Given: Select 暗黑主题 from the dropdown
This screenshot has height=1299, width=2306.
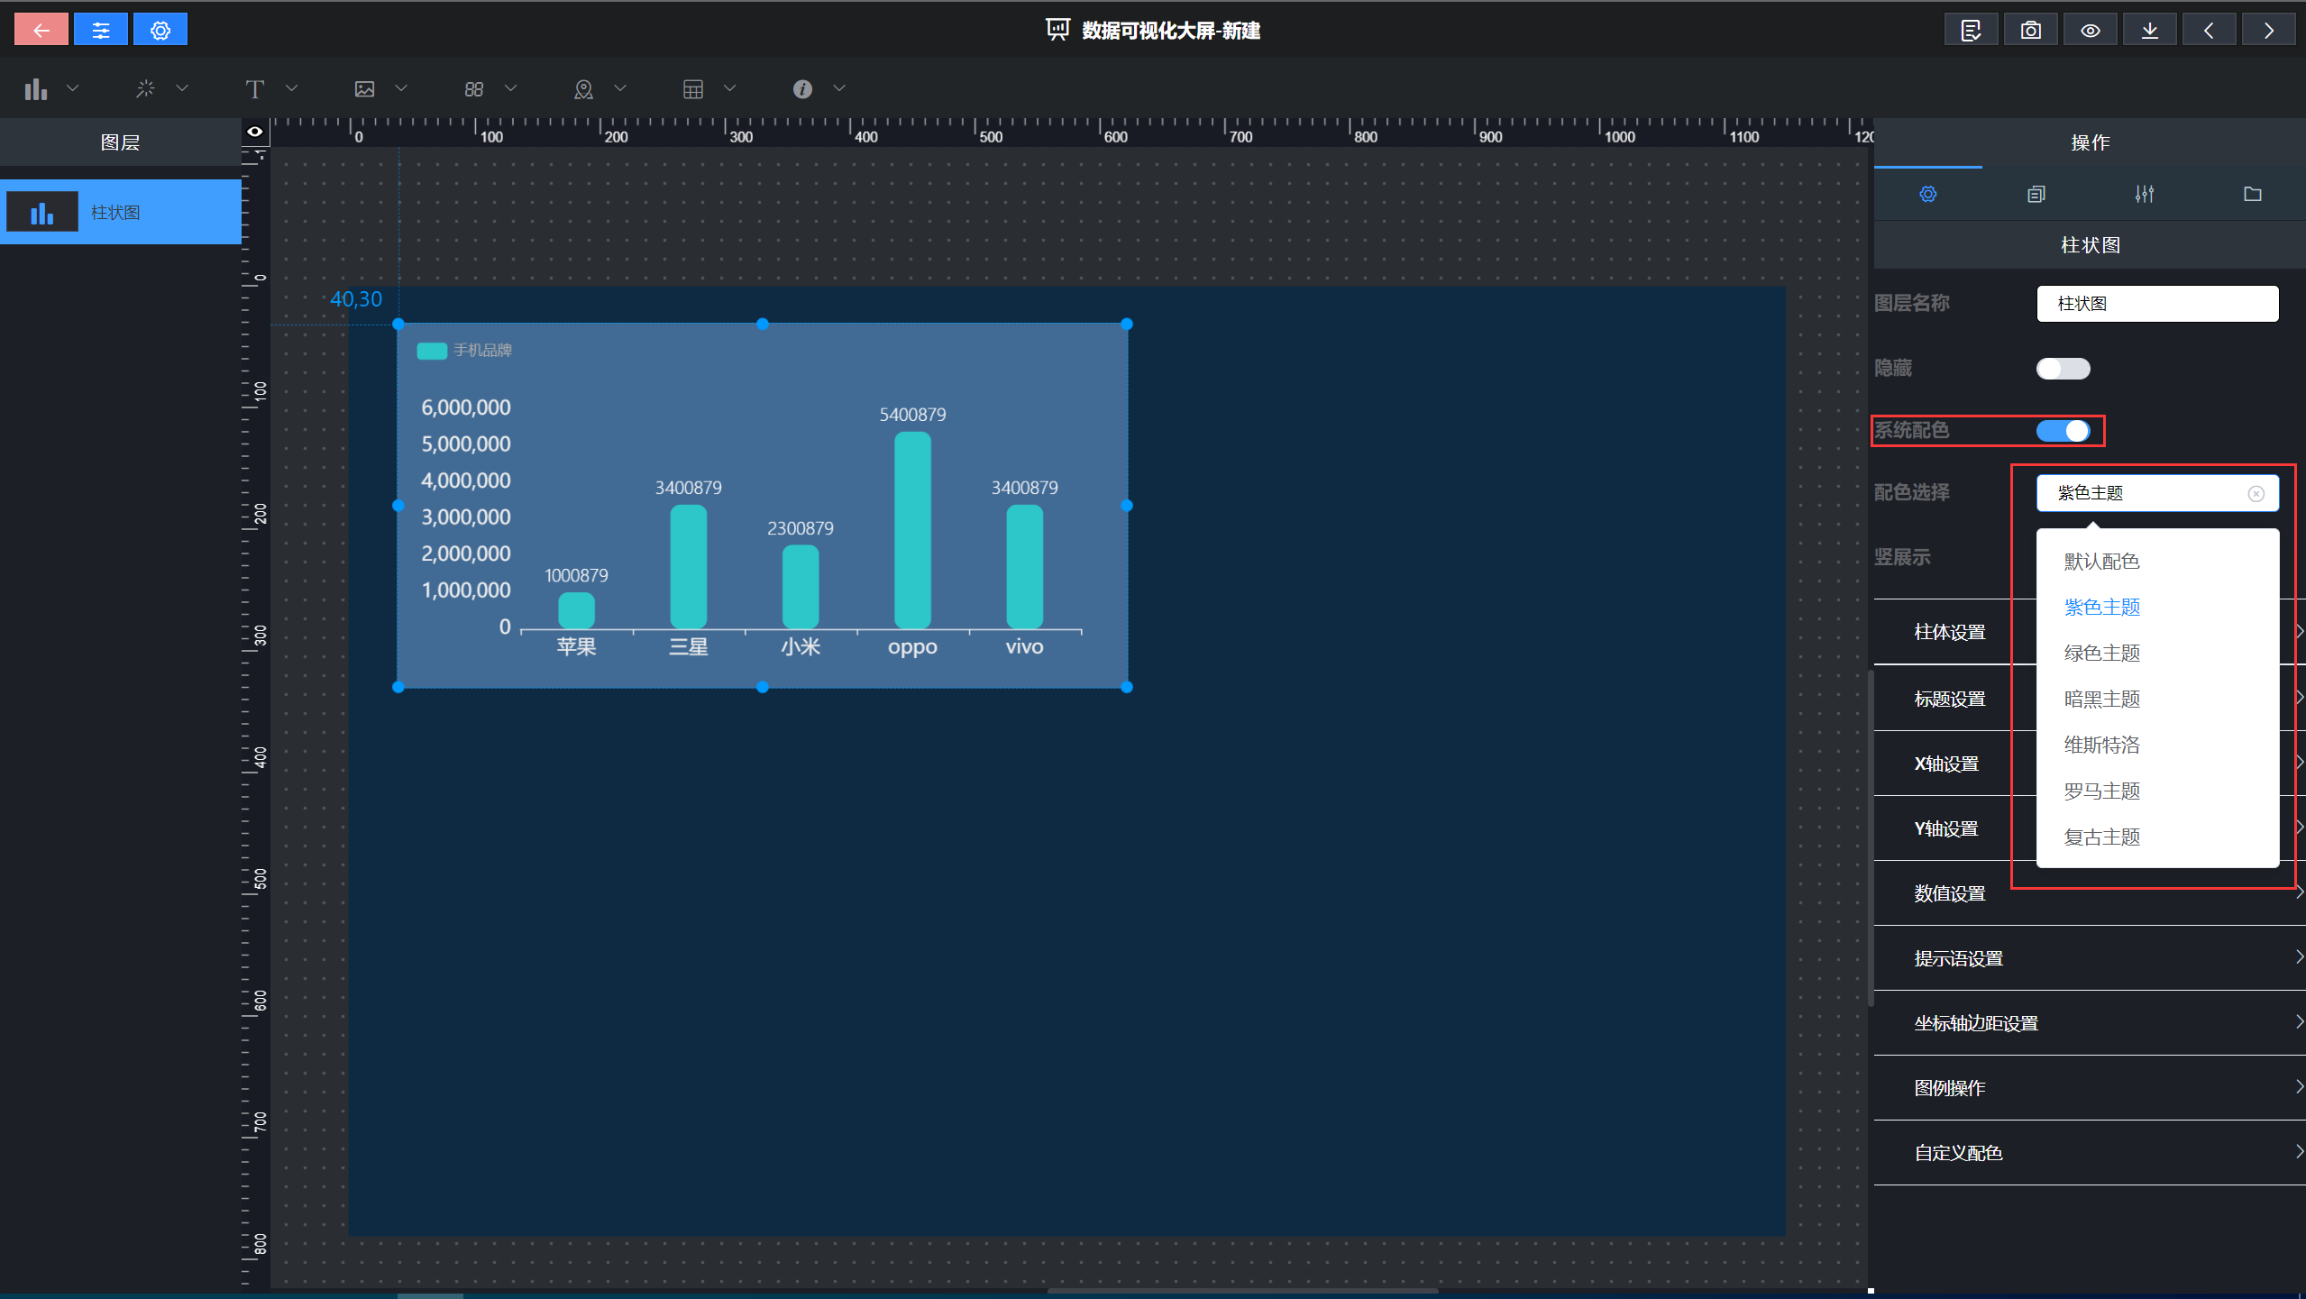Looking at the screenshot, I should (x=2157, y=699).
